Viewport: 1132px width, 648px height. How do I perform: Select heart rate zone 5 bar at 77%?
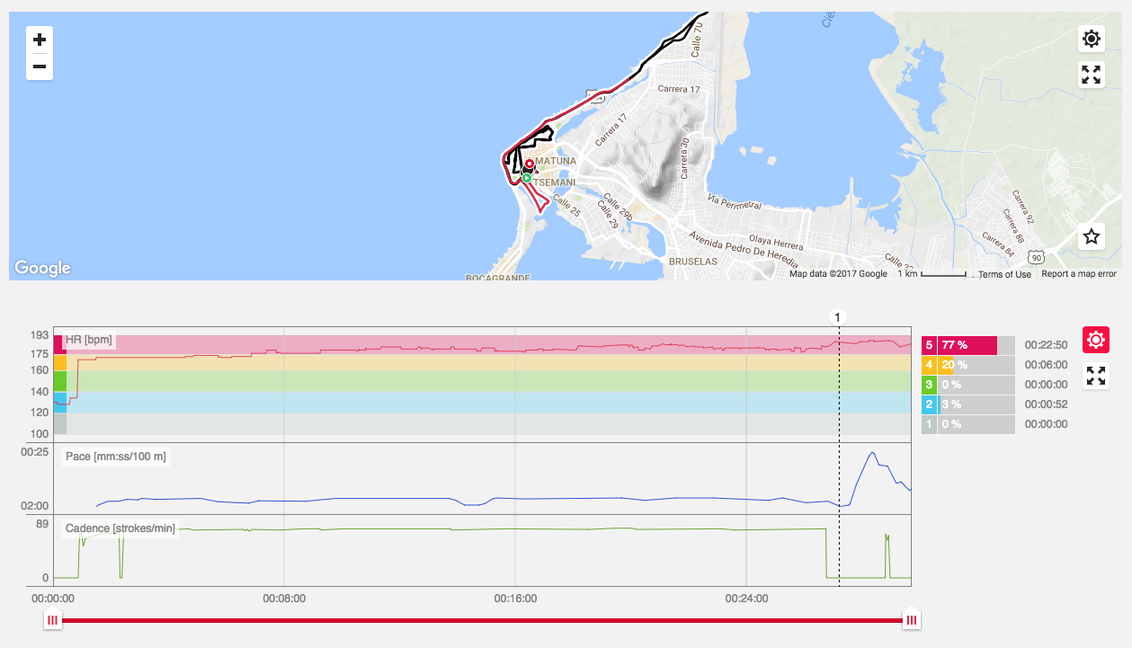967,345
